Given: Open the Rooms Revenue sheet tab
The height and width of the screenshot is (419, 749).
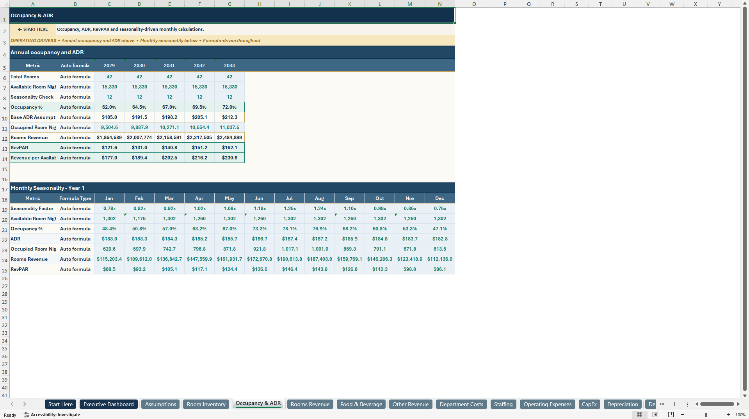Looking at the screenshot, I should point(310,404).
